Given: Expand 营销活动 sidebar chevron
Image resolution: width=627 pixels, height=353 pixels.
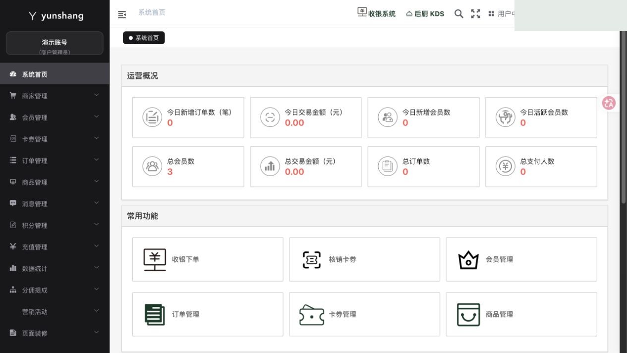Looking at the screenshot, I should [x=97, y=310].
